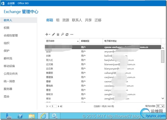Switch to the 共享 tab
The image size is (167, 120).
pyautogui.click(x=88, y=20)
